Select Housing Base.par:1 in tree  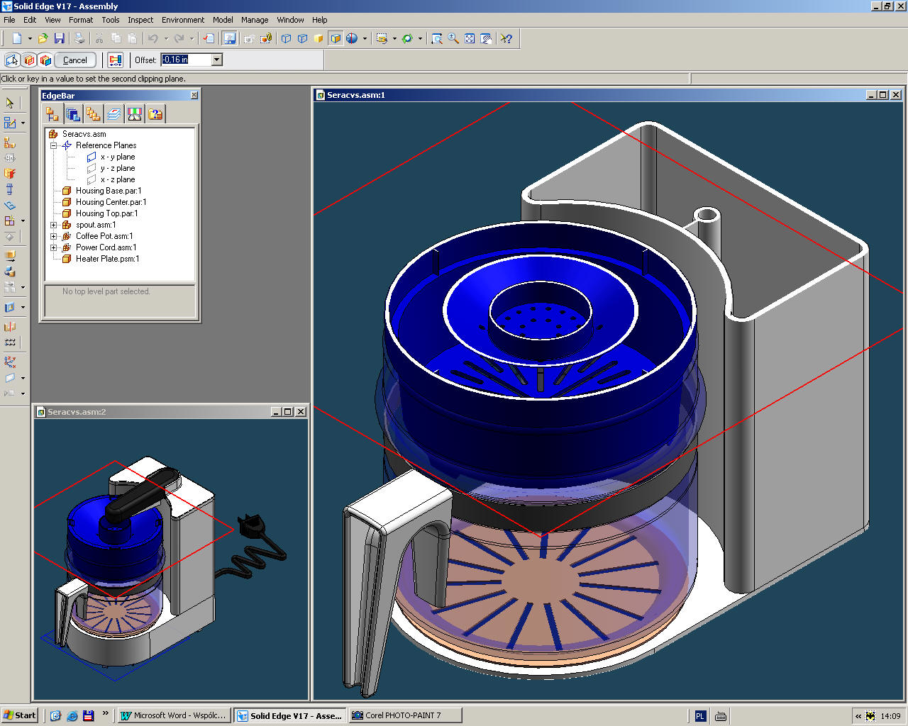[x=109, y=191]
